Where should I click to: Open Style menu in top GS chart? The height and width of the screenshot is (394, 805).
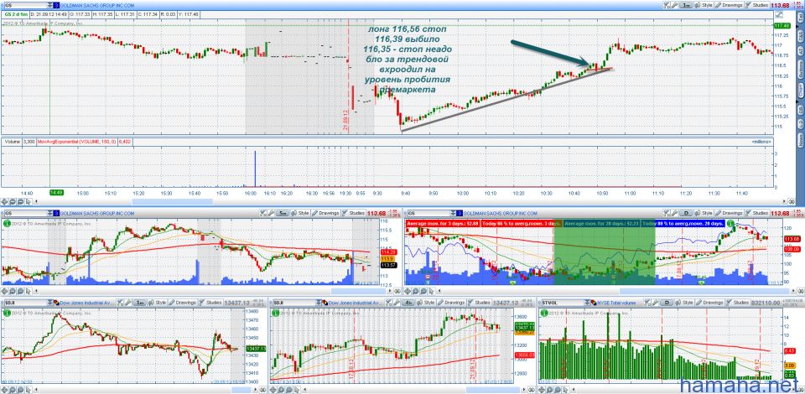click(x=704, y=5)
